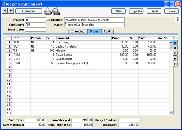
Task: Click the Project field containing 15
Action: [x=35, y=20]
